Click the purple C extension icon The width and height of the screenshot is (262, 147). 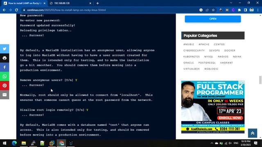click(x=233, y=10)
